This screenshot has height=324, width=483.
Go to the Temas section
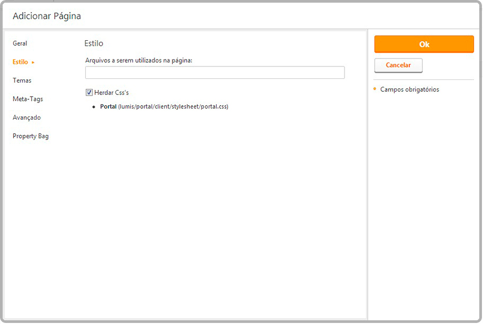coord(22,80)
